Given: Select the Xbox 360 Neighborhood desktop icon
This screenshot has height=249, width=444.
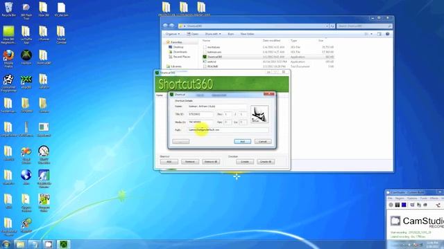Looking at the screenshot, I should point(8,35).
